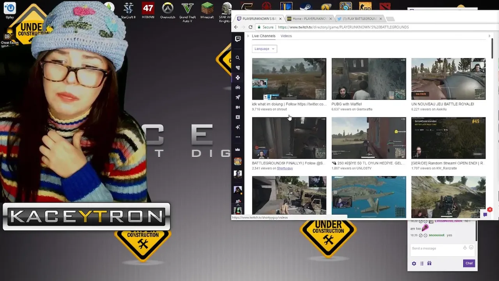Click the gift icon in chat panel
This screenshot has height=281, width=499.
pos(429,263)
